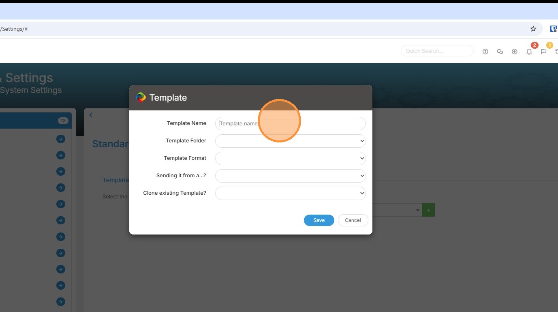Open the Template Format dropdown
The height and width of the screenshot is (312, 558).
tap(290, 158)
